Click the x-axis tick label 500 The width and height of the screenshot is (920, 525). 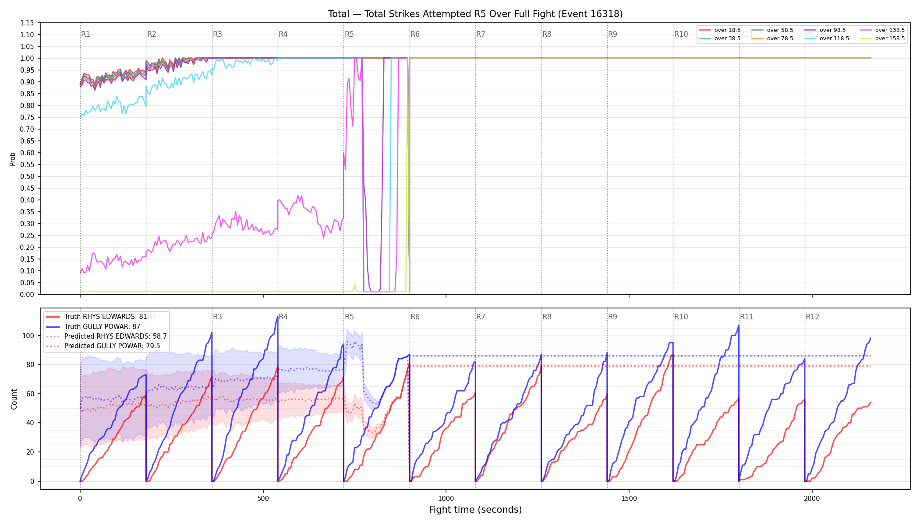263,498
